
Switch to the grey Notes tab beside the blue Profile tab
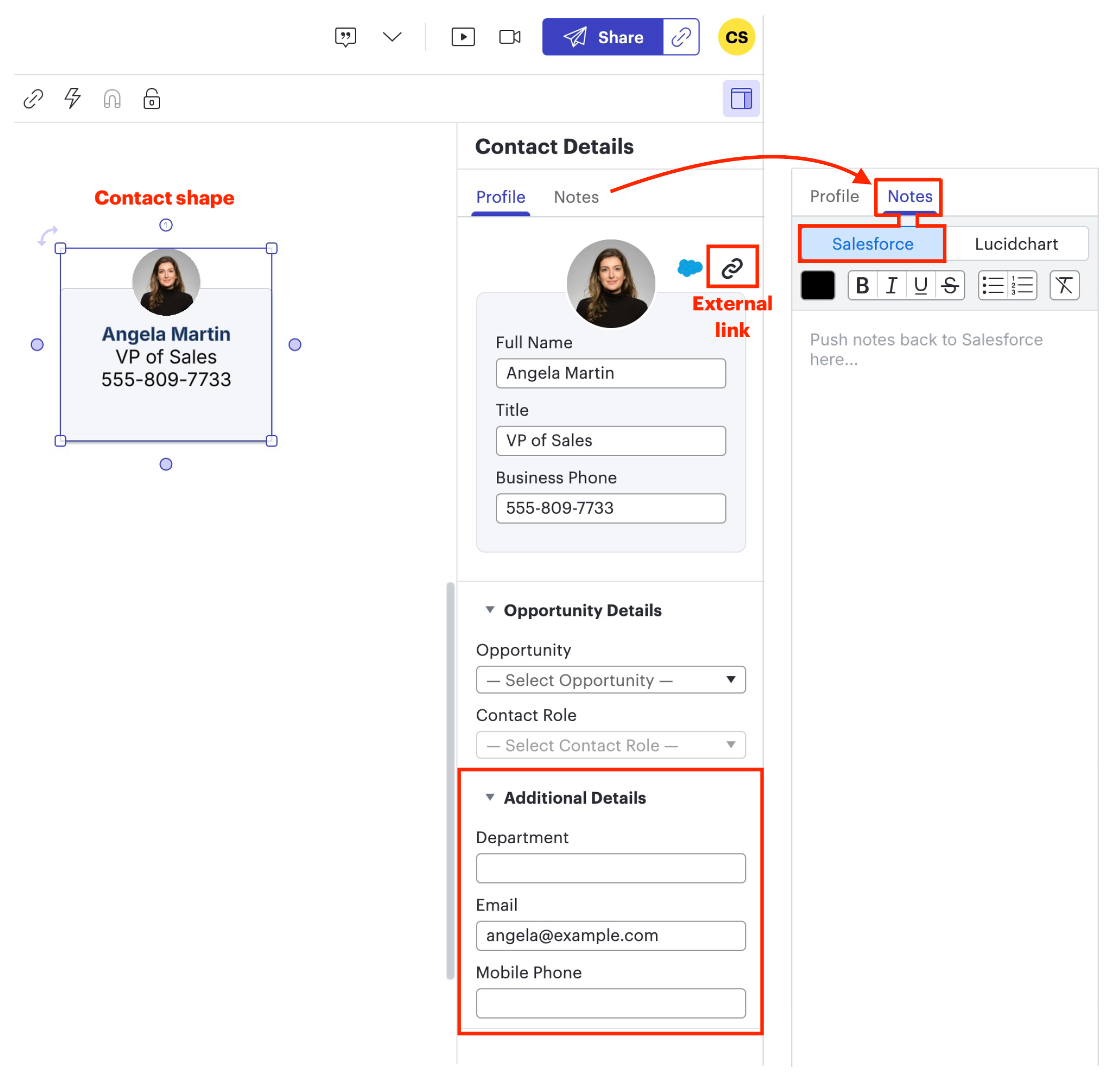576,197
